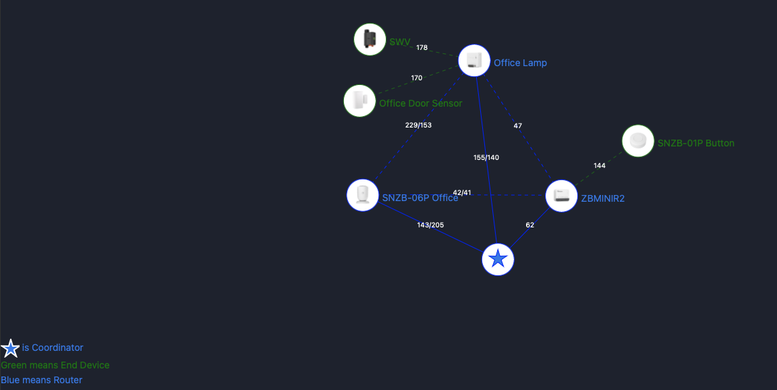Select the coordinator star node
Image resolution: width=777 pixels, height=390 pixels.
[x=498, y=259]
